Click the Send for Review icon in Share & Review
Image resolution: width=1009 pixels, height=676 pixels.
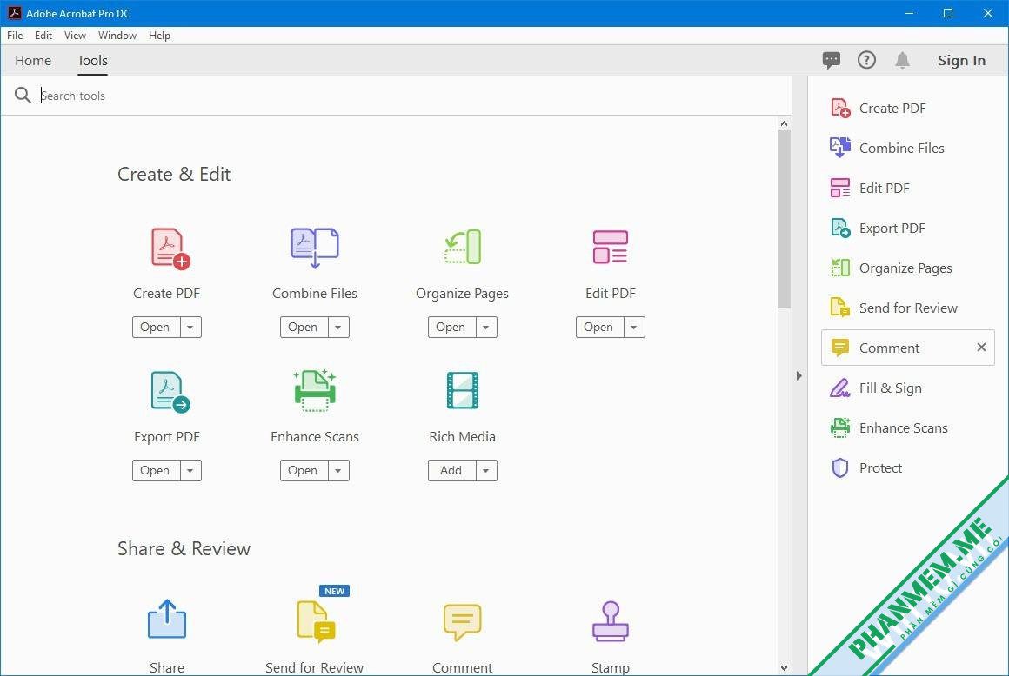pyautogui.click(x=316, y=621)
